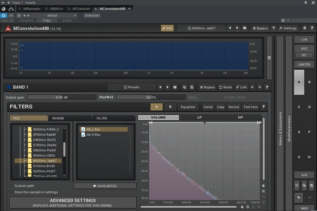Click the Sidechain button
317x211 pixels.
(x=92, y=15)
